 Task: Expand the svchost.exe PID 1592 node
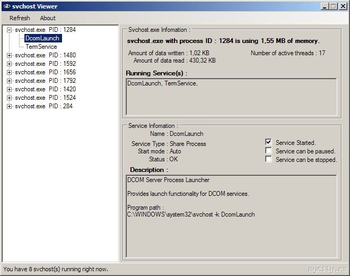point(9,64)
